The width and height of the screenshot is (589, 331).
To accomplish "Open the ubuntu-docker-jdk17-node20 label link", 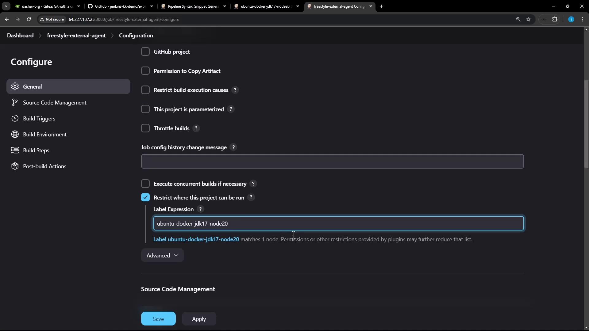I will click(x=196, y=239).
